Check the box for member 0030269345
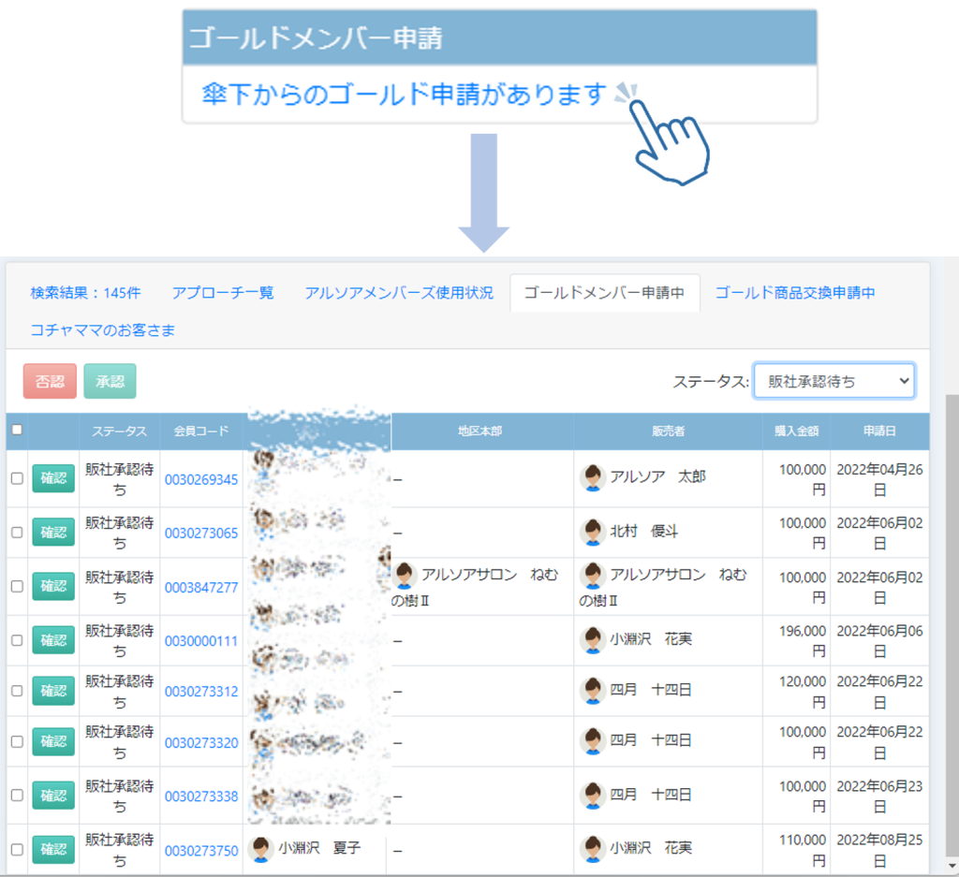The image size is (959, 877). coord(16,478)
